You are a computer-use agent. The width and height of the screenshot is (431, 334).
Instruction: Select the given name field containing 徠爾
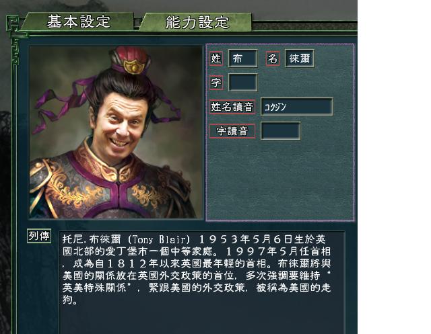tap(299, 58)
